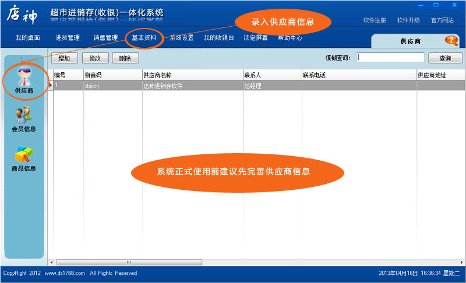The image size is (466, 283).
Task: Select the contact cell "总经理"
Action: pyautogui.click(x=273, y=86)
